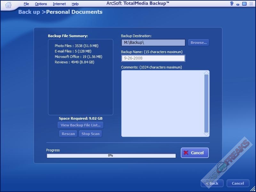Click the Back navigation button
Viewport: 256px width, 192px height.
(212, 183)
